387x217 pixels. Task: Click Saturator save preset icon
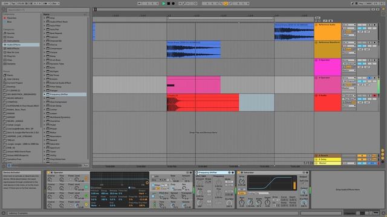coord(307,173)
